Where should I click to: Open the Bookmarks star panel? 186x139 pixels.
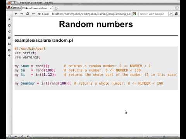pos(9,19)
